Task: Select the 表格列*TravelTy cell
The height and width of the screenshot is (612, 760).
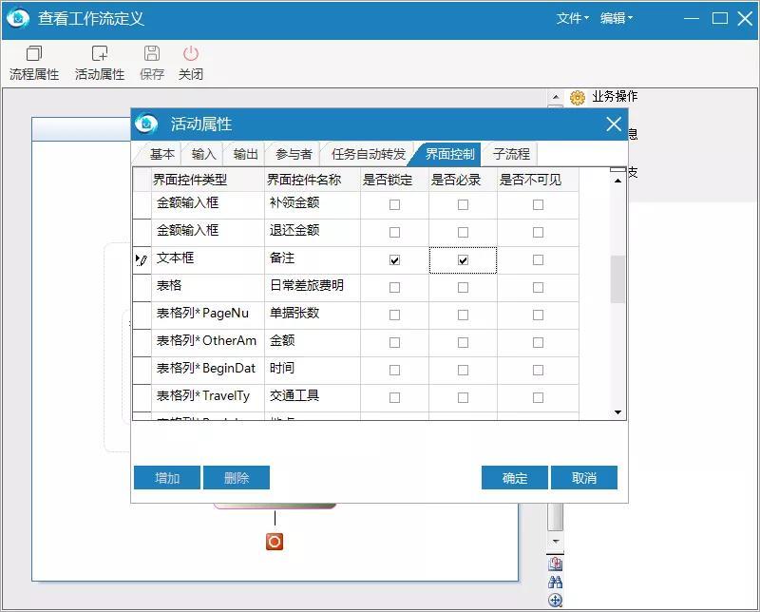Action: (x=207, y=397)
